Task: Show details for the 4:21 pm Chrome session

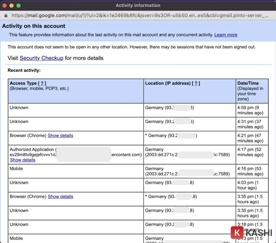Action: click(60, 135)
